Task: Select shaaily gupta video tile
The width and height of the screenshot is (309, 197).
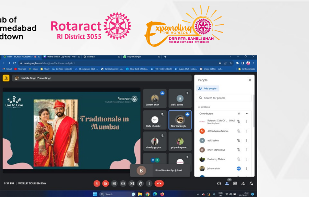Action: click(x=155, y=141)
